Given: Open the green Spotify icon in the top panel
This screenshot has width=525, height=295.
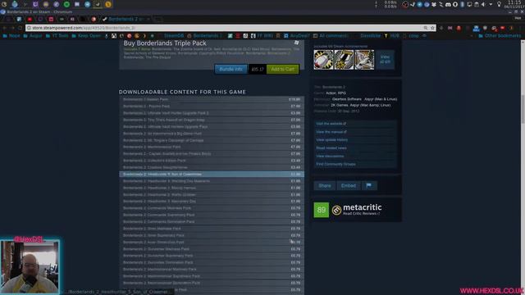Looking at the screenshot, I should (66, 4).
